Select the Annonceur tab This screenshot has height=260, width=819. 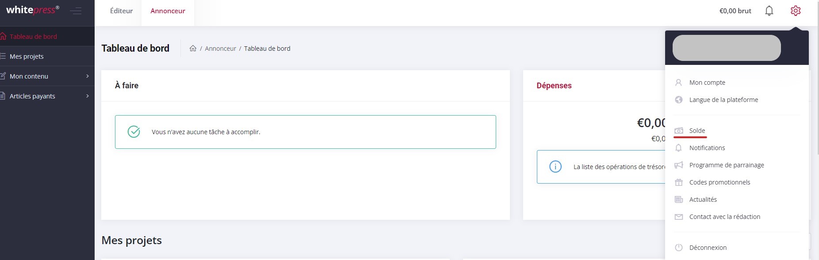[168, 11]
